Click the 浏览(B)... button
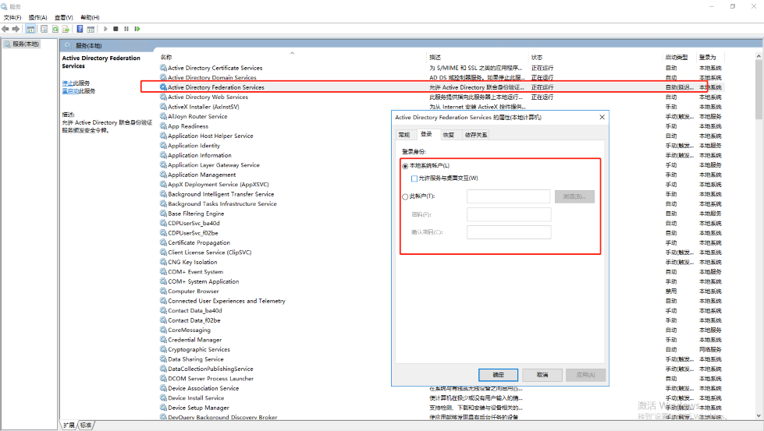This screenshot has width=764, height=431. pos(574,196)
